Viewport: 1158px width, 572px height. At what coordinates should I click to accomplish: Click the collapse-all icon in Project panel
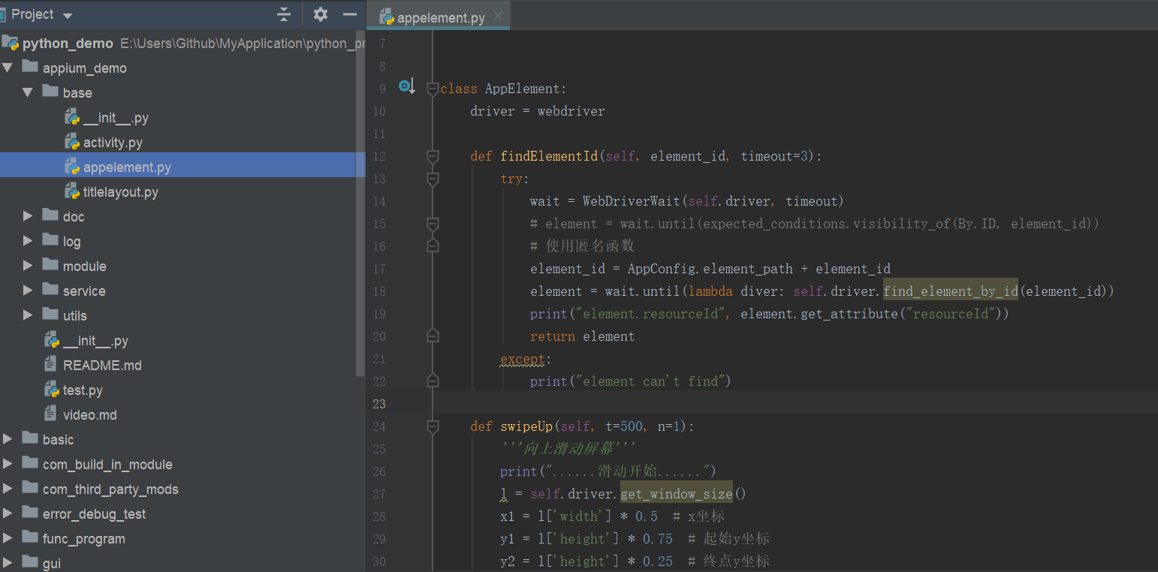coord(284,14)
